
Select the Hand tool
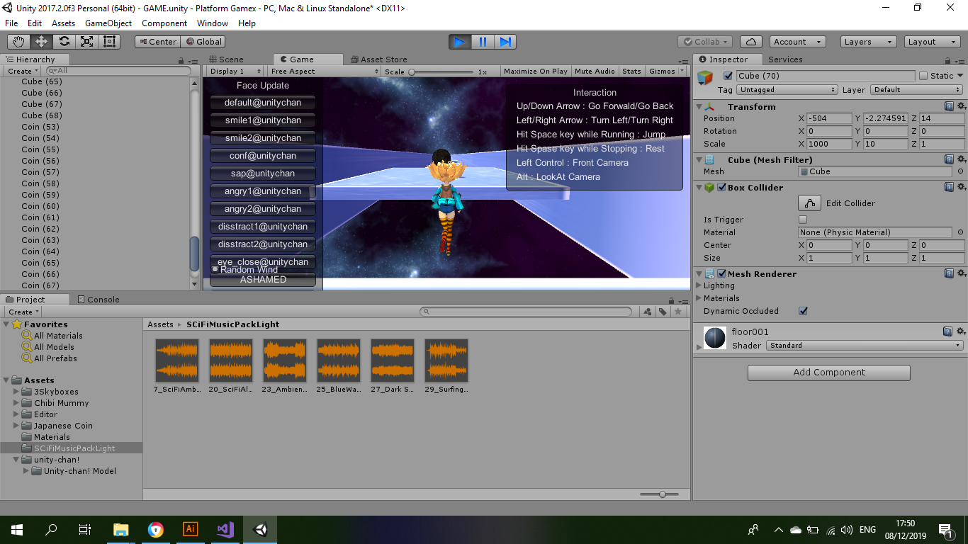point(19,42)
